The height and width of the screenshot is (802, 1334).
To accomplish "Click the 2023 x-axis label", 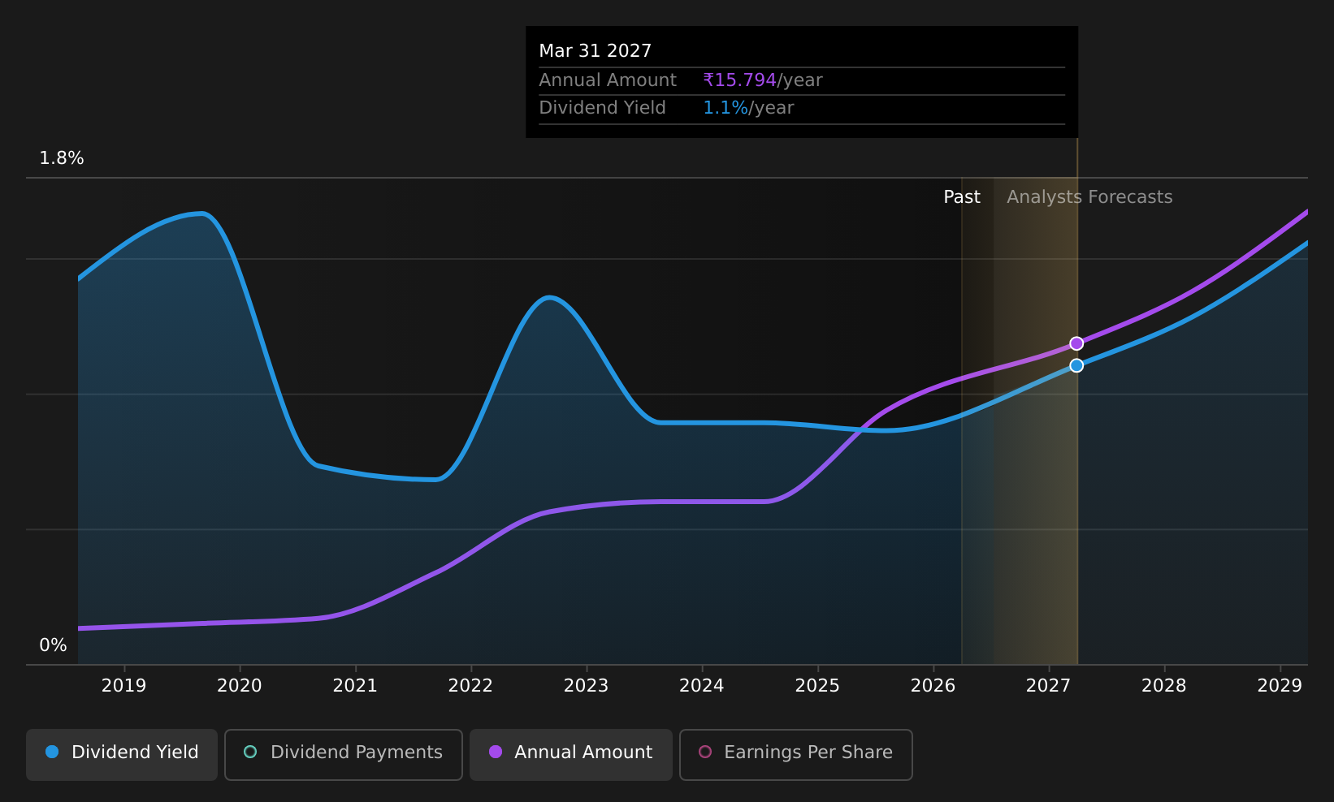I will (587, 686).
